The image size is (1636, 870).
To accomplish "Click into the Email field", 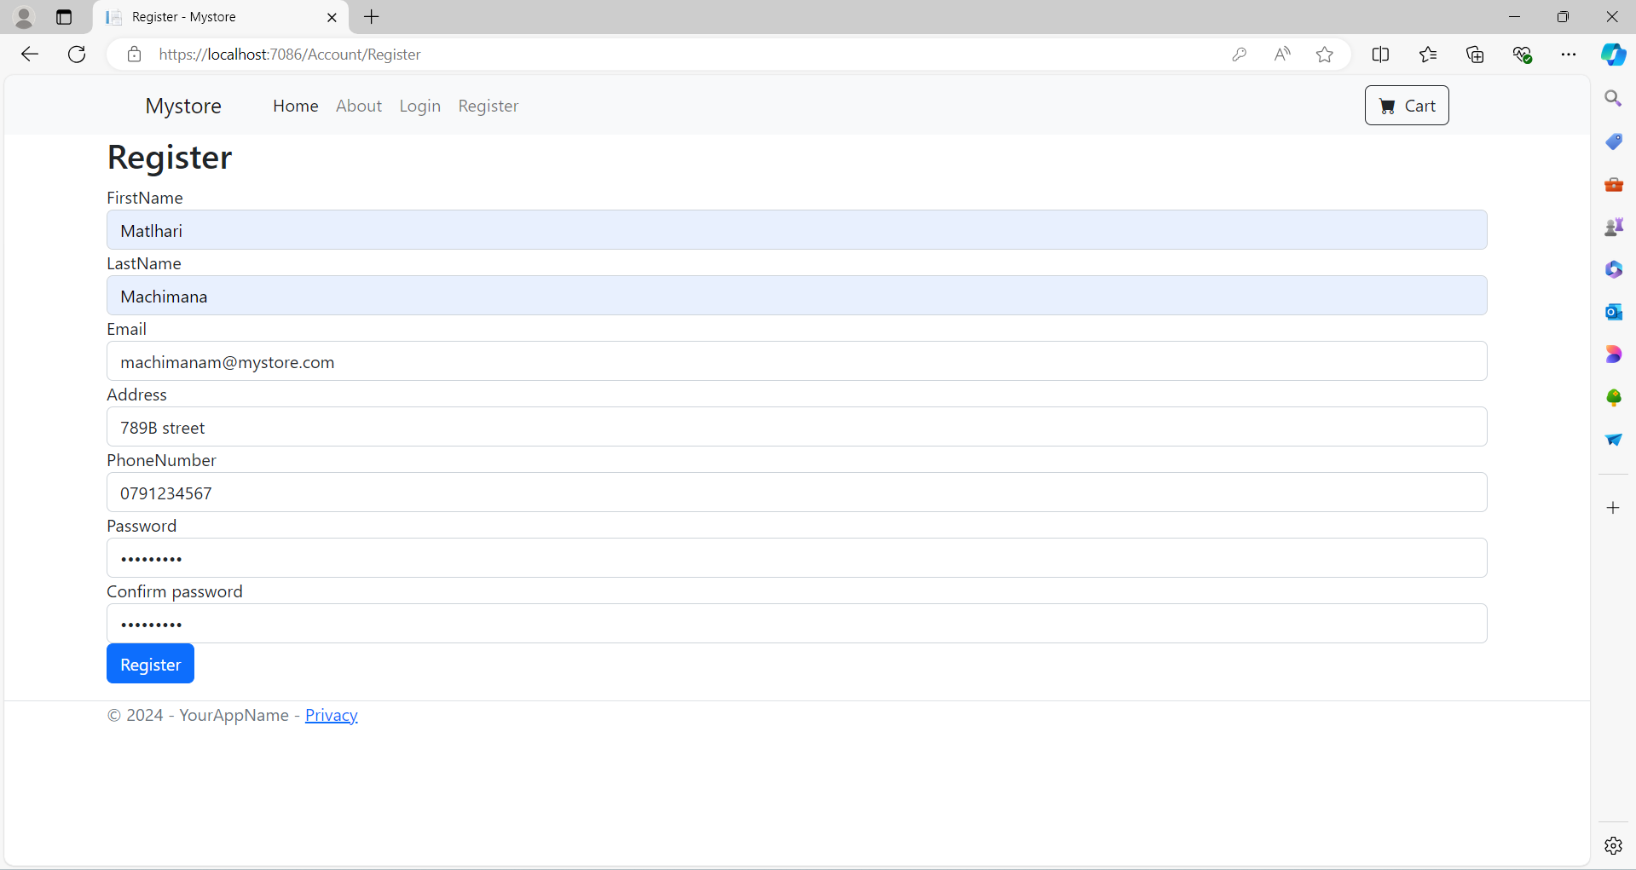I will coord(797,361).
